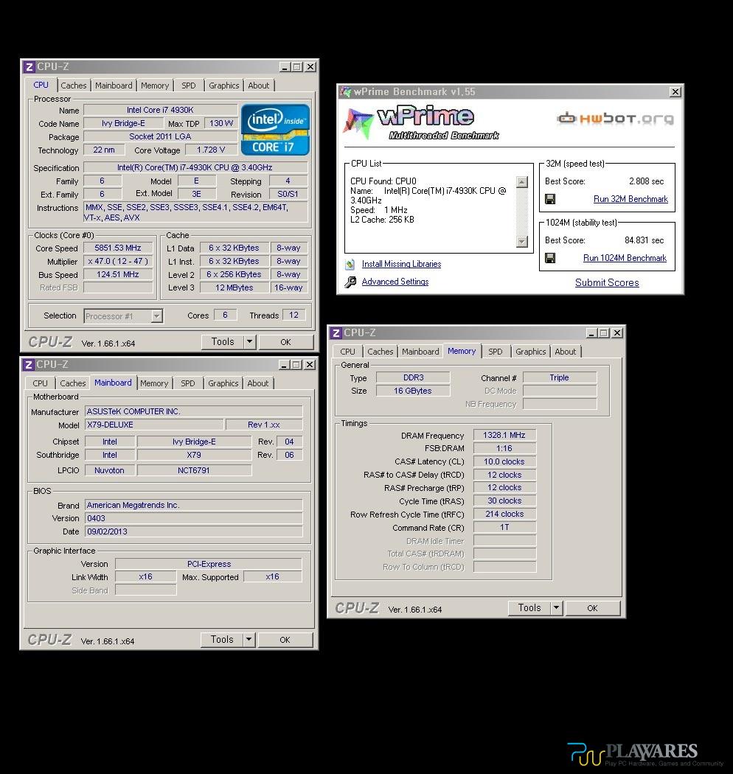Click Tools button in Memory window
Screen dimensions: 733x774
529,607
